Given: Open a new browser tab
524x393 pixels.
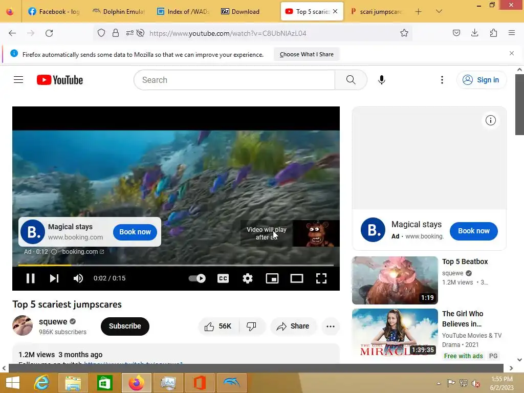Looking at the screenshot, I should tap(418, 12).
